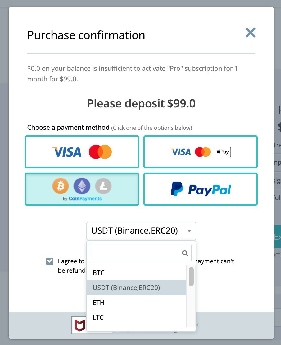
Task: Click the currency list scrollbar thumb
Action: click(x=191, y=276)
